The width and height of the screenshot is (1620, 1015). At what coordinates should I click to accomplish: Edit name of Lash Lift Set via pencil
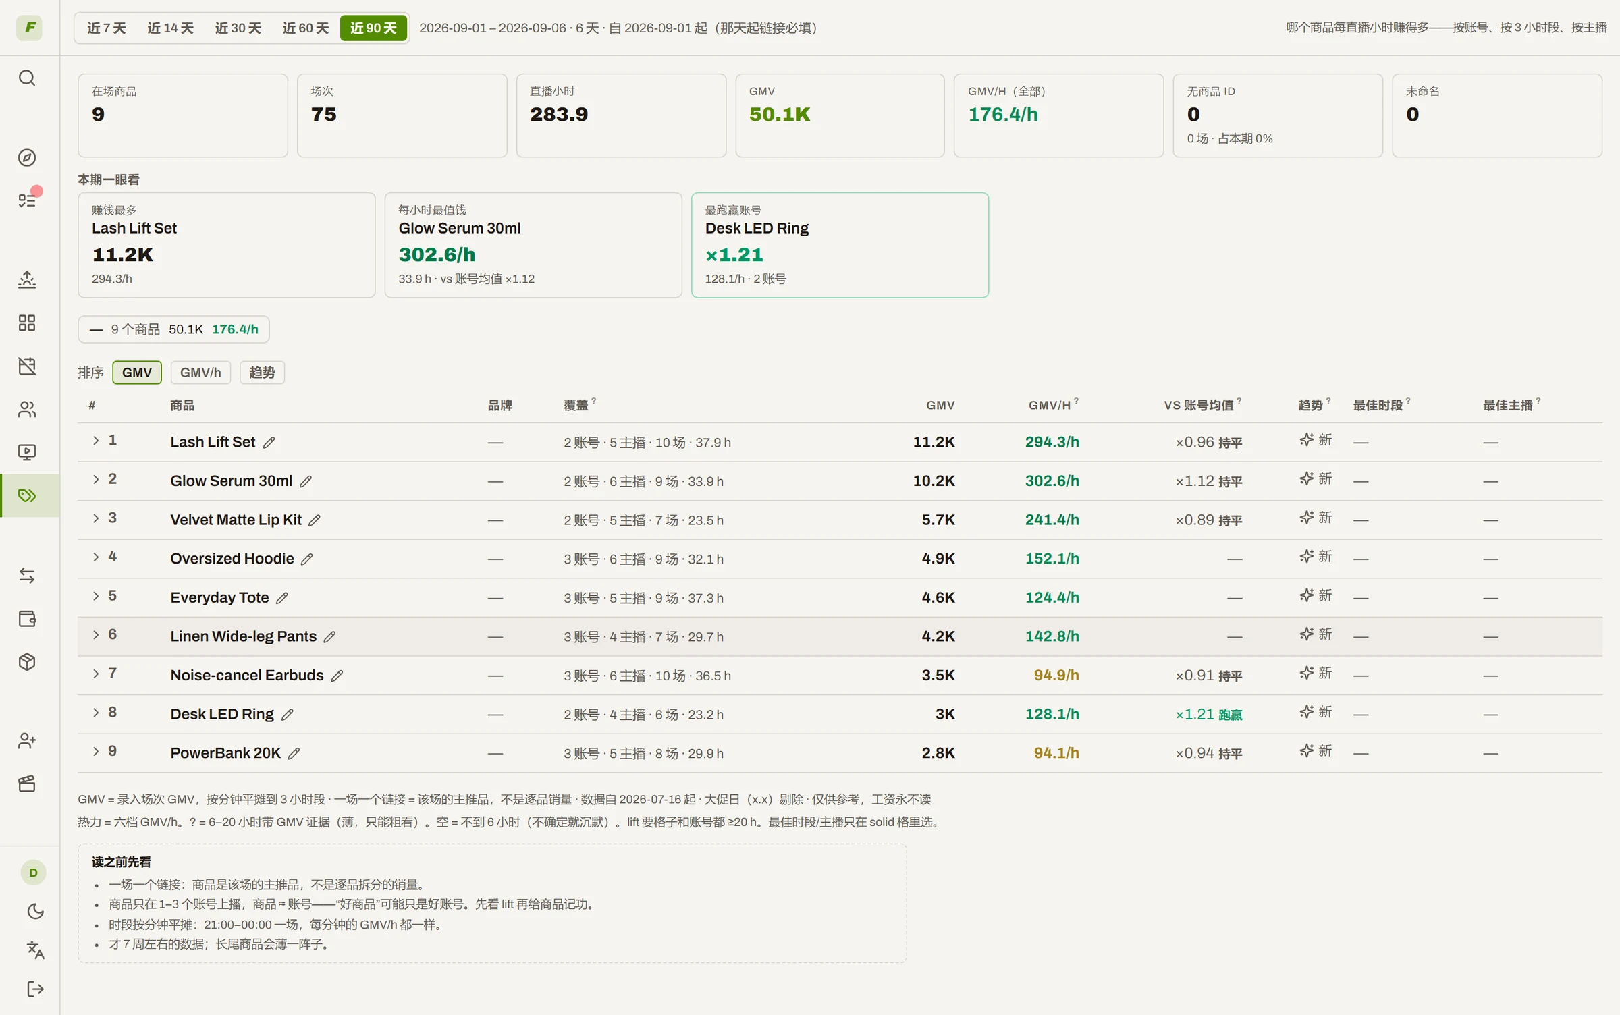tap(269, 443)
